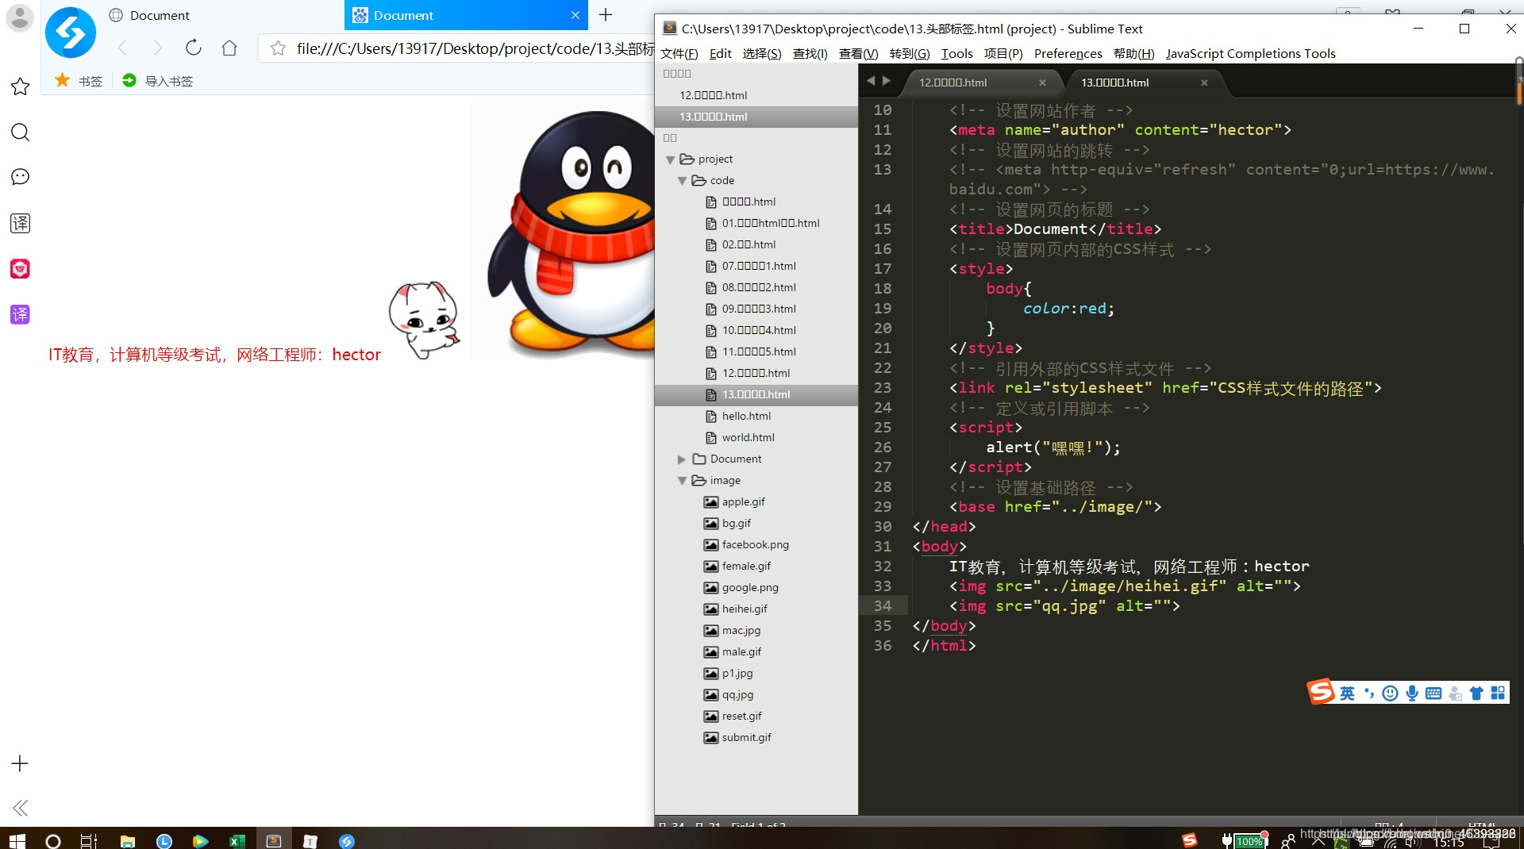Viewport: 1524px width, 849px height.
Task: Click 导入书签 import bookmarks button
Action: pyautogui.click(x=157, y=81)
